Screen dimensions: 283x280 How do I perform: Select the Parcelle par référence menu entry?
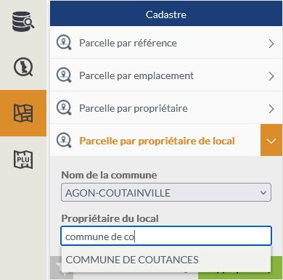pyautogui.click(x=166, y=43)
